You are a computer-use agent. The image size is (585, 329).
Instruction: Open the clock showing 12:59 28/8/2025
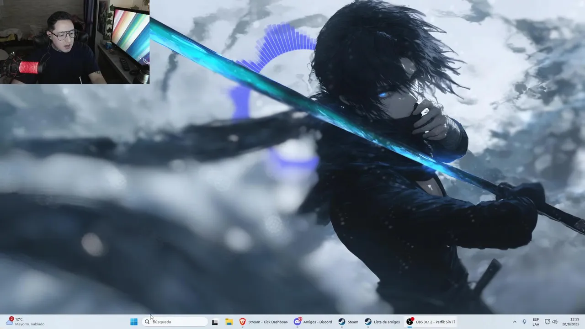pos(571,322)
